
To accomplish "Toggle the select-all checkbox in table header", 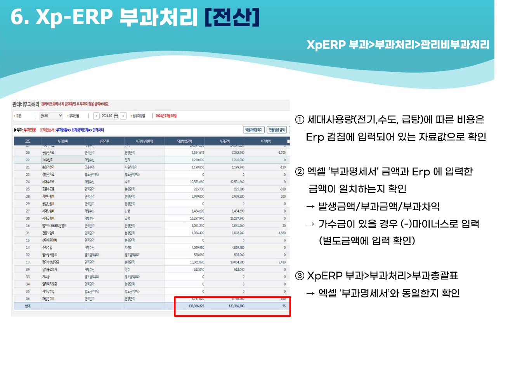I will 288,142.
